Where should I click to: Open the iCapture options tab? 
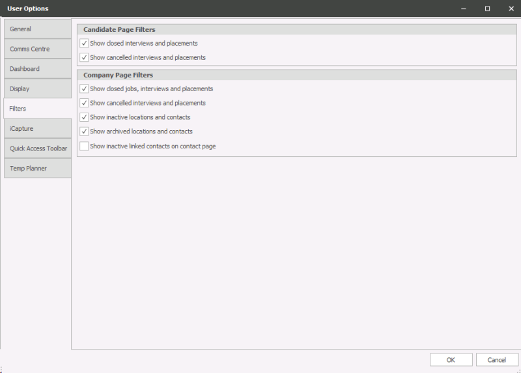click(36, 128)
